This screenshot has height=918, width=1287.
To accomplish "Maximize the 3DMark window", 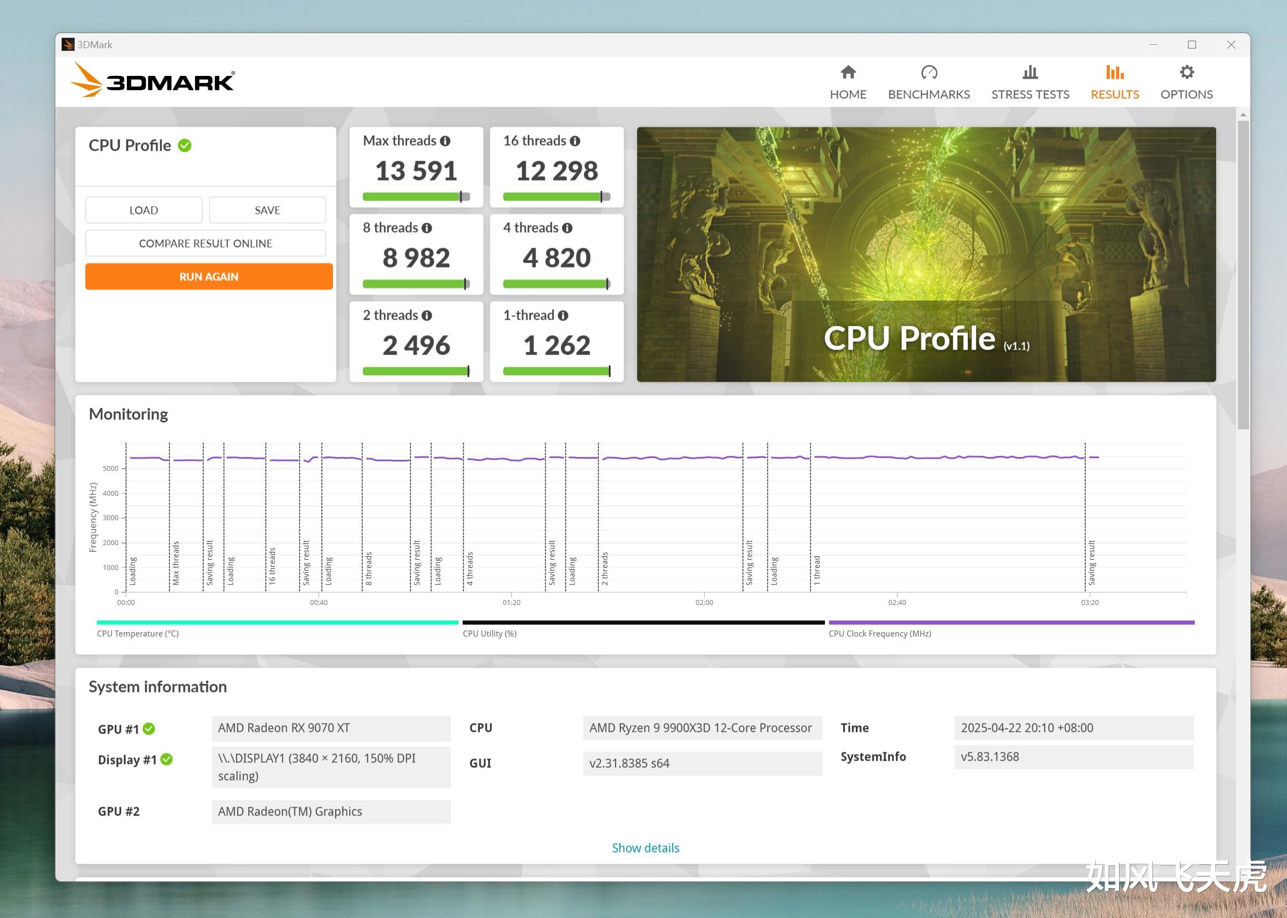I will pyautogui.click(x=1192, y=45).
